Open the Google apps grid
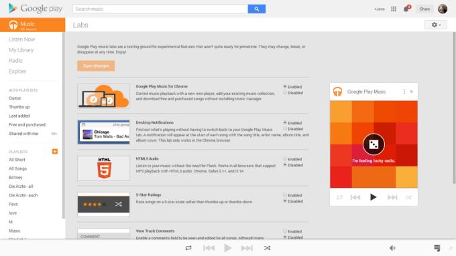456x256 pixels. (x=394, y=9)
